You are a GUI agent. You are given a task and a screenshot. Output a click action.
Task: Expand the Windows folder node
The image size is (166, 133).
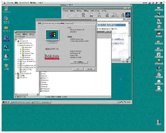[x=21, y=57]
